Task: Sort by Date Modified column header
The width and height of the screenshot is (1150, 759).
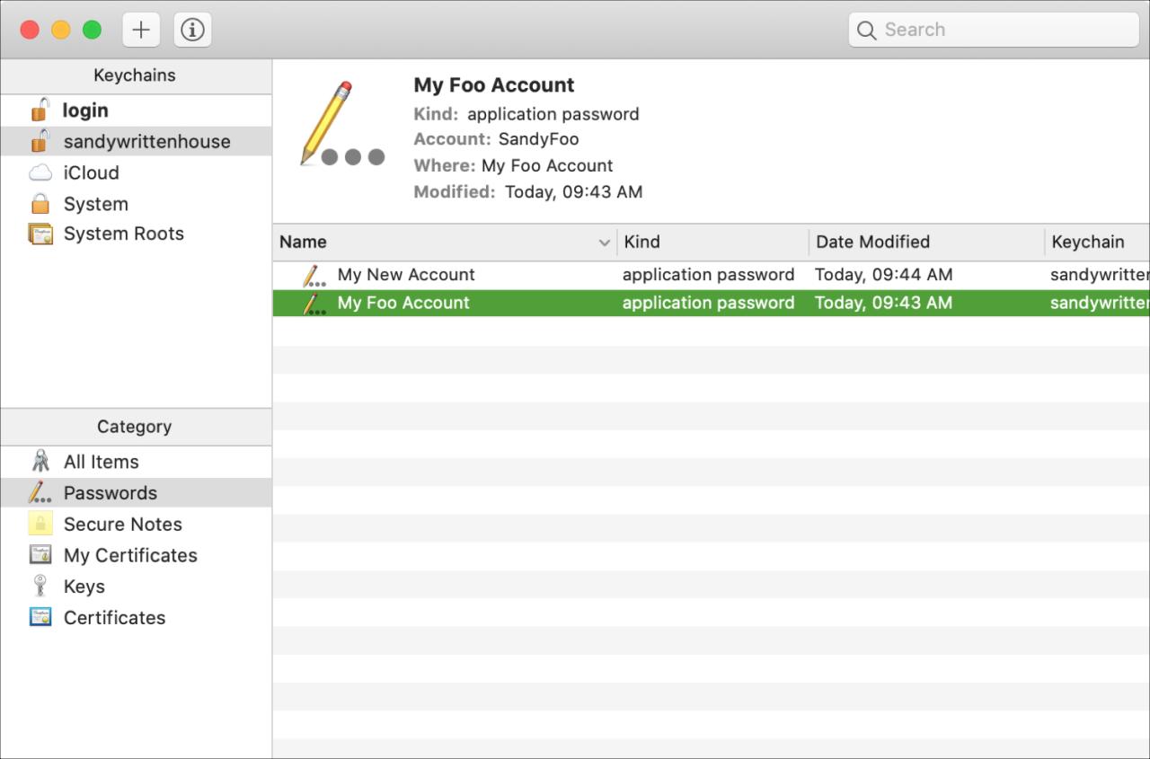Action: (x=871, y=242)
